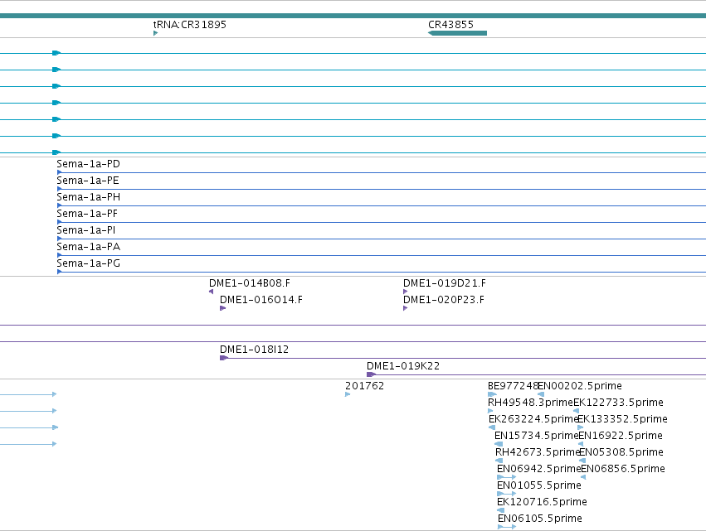Select the EN01055.5prime arrow glyph
The image size is (706, 531).
pos(507,494)
